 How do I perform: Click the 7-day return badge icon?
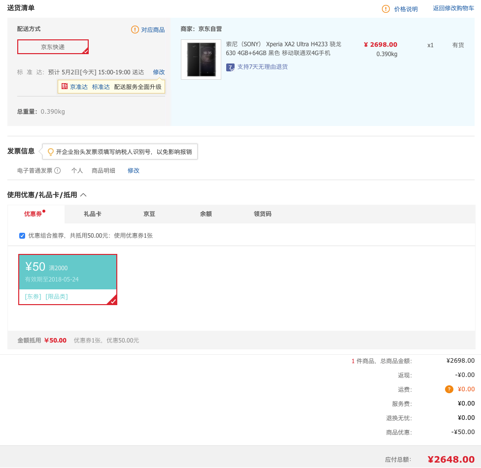click(230, 67)
